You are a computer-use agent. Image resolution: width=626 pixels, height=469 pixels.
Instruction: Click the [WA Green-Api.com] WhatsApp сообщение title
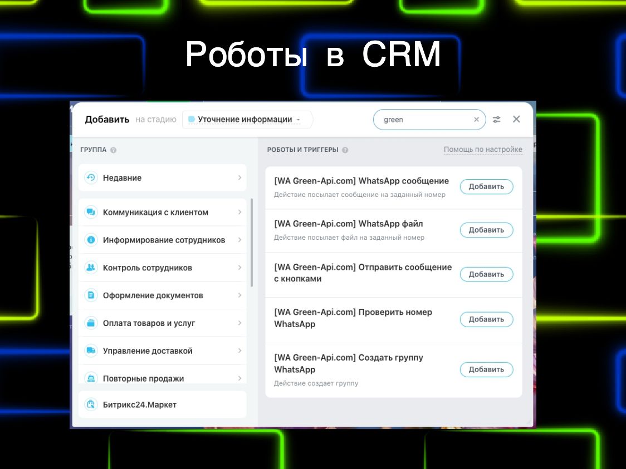pyautogui.click(x=361, y=181)
